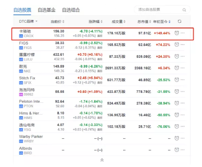
Task: Open the Allbirds stock name
Action: [25, 148]
